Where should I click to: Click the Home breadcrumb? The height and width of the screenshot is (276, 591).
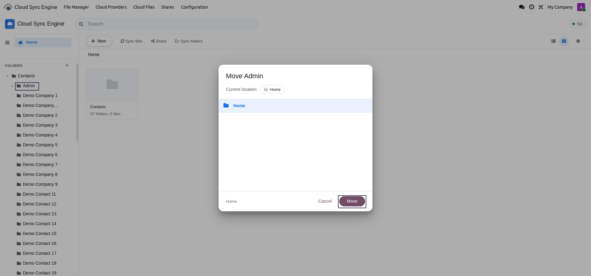point(94,55)
